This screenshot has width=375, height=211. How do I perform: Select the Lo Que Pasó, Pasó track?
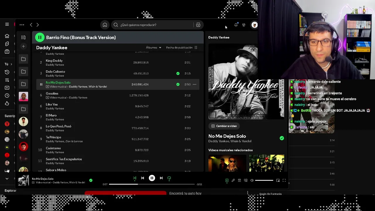click(x=118, y=128)
